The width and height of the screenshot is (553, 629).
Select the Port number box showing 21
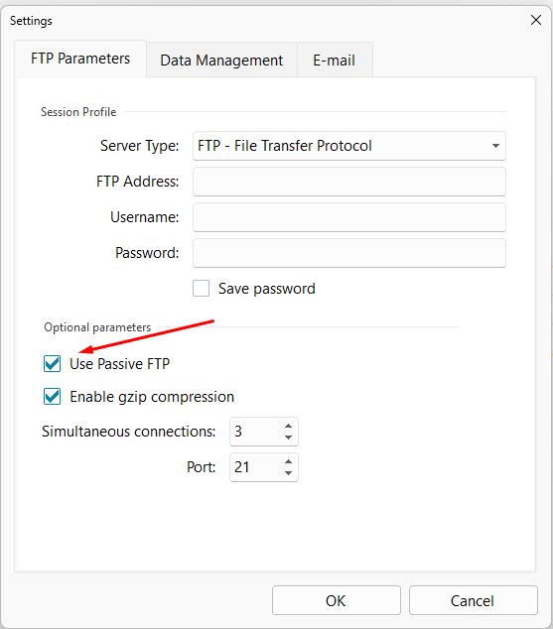click(255, 467)
